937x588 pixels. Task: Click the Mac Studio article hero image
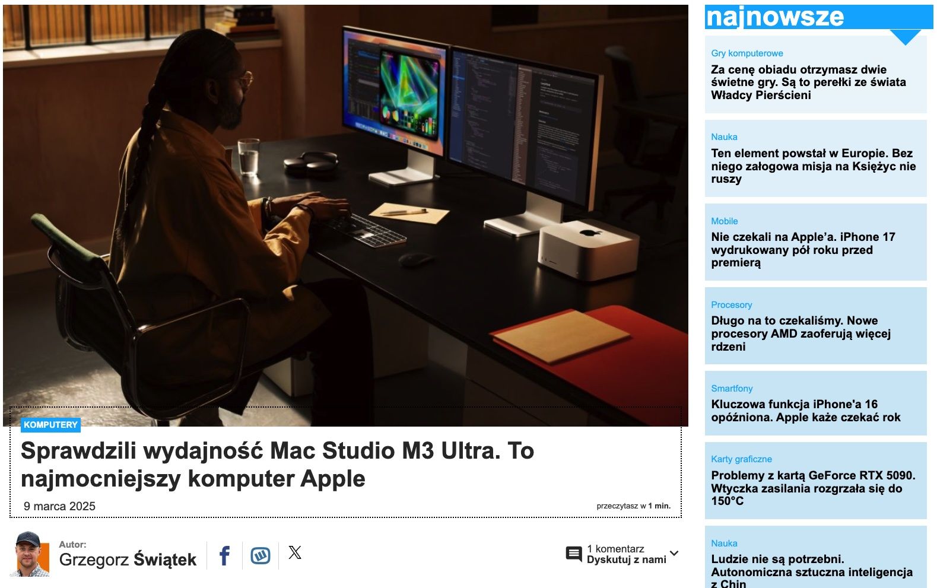coord(345,215)
